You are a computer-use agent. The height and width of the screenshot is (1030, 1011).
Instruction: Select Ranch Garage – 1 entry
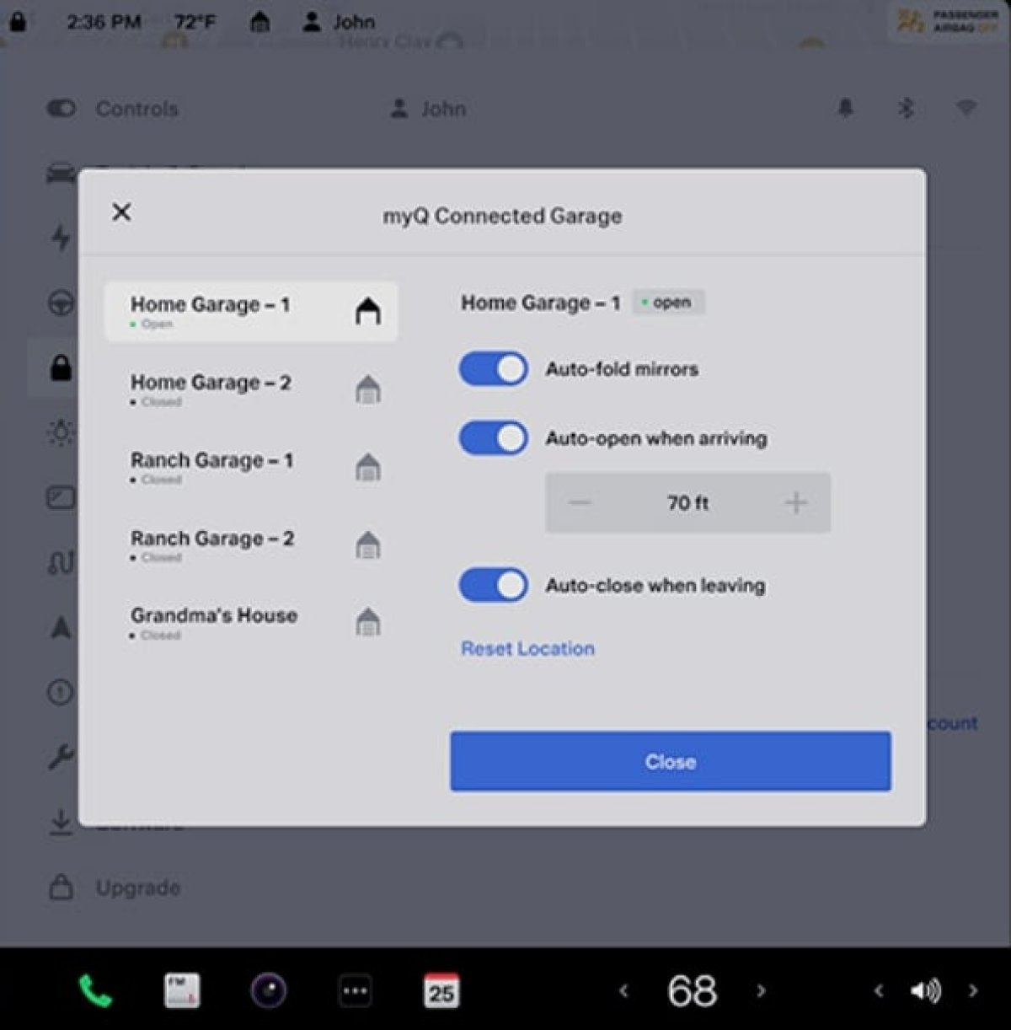pyautogui.click(x=251, y=467)
